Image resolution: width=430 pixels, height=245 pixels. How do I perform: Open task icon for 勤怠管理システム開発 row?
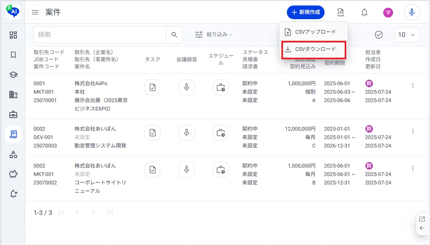[153, 133]
